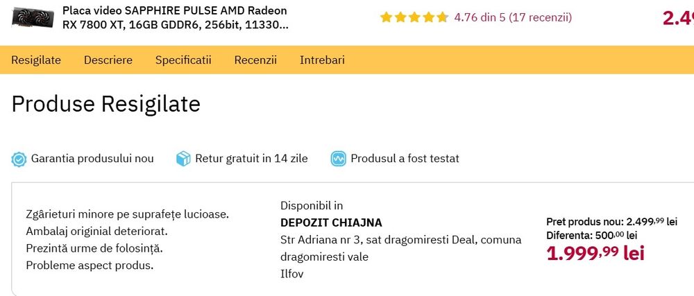Image resolution: width=694 pixels, height=296 pixels.
Task: Click the Str Adriana nr 3 address
Action: click(400, 240)
